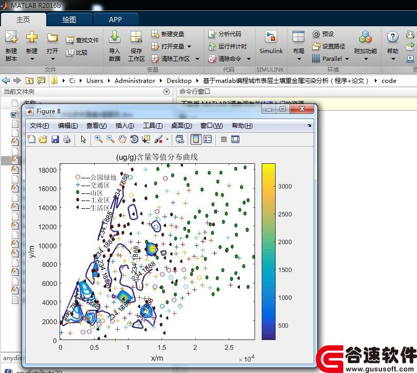Image resolution: width=417 pixels, height=373 pixels.
Task: Select the Zoom Out magnifier tool
Action: click(x=111, y=139)
